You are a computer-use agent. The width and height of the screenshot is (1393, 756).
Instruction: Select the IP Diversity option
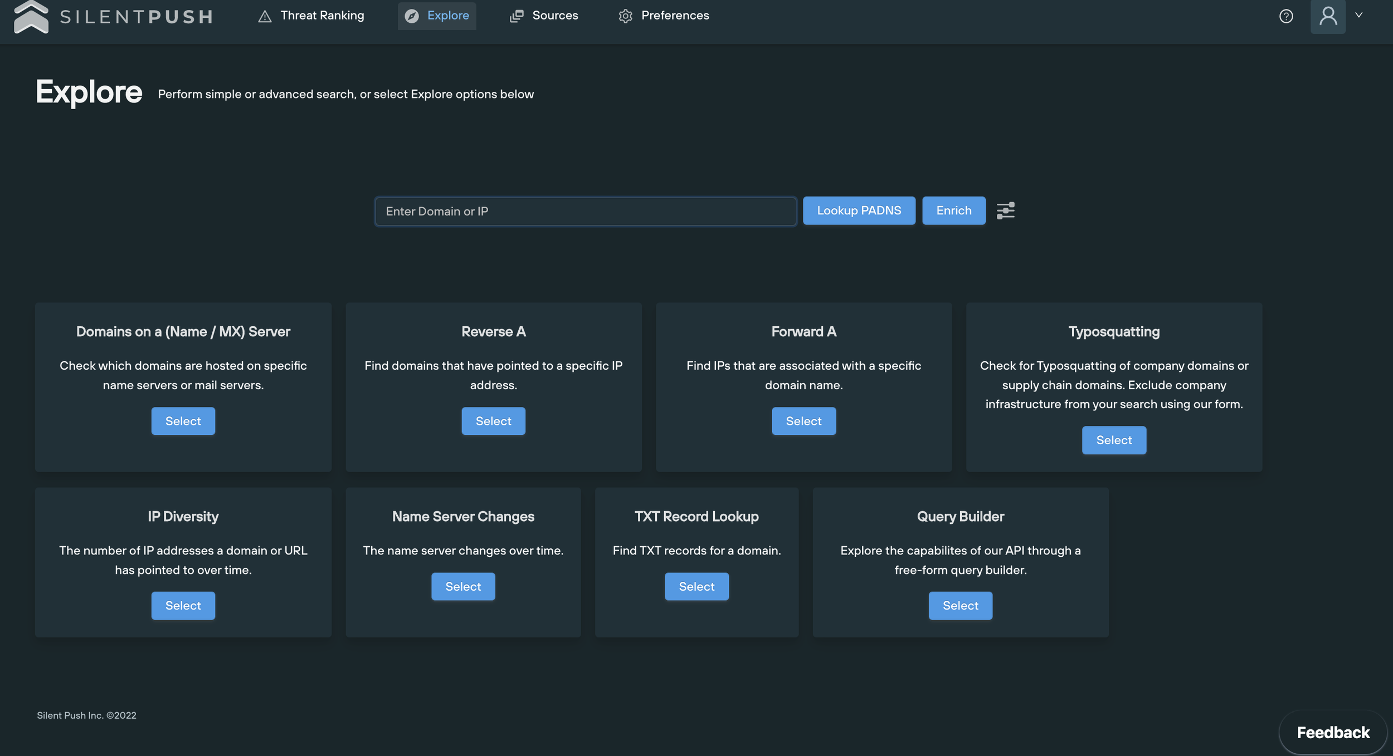(183, 606)
